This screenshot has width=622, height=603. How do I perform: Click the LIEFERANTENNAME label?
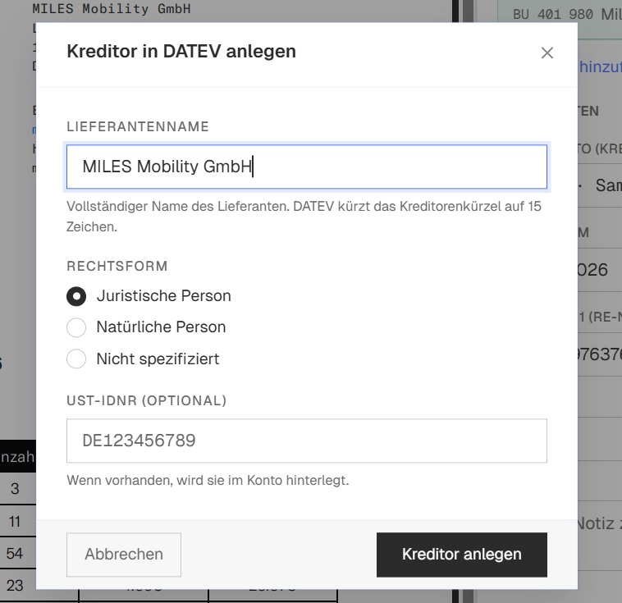(x=138, y=127)
